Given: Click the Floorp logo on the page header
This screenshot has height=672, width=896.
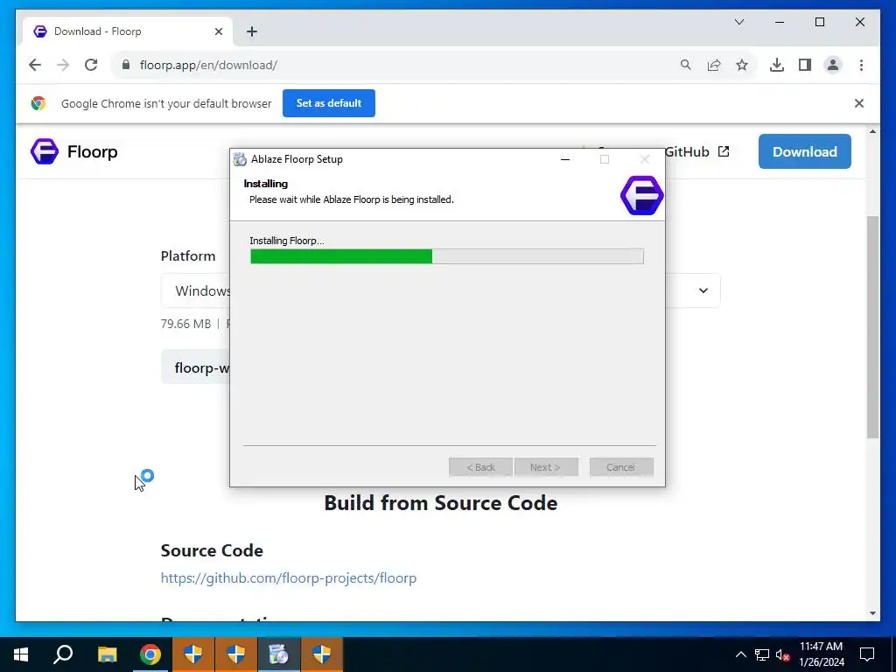Looking at the screenshot, I should pyautogui.click(x=45, y=151).
